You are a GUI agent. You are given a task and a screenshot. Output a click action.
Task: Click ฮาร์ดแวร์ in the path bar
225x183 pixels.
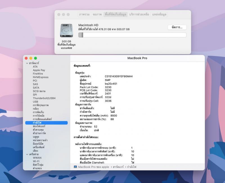(x=118, y=167)
